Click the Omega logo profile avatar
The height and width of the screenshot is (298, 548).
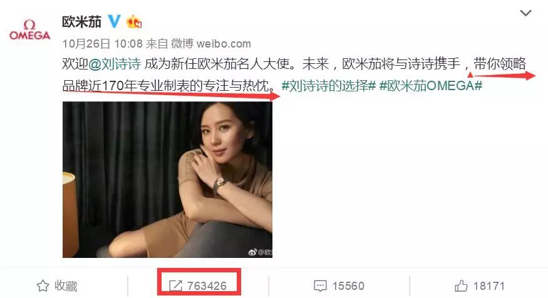click(29, 30)
